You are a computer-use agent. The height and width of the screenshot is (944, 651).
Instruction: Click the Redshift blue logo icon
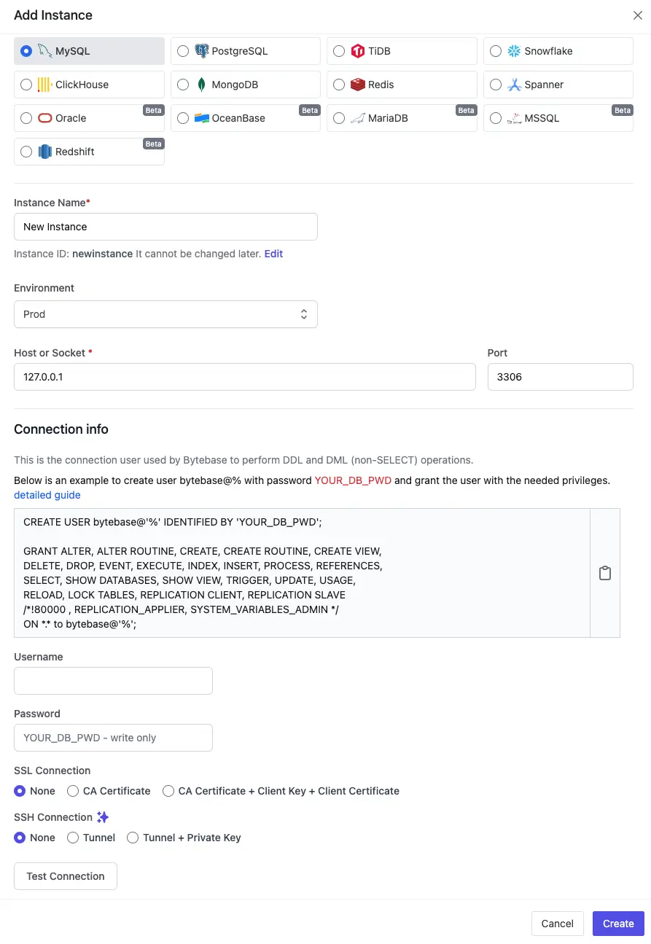point(45,152)
